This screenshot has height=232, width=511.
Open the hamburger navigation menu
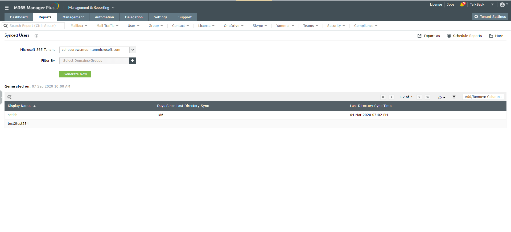[7, 8]
